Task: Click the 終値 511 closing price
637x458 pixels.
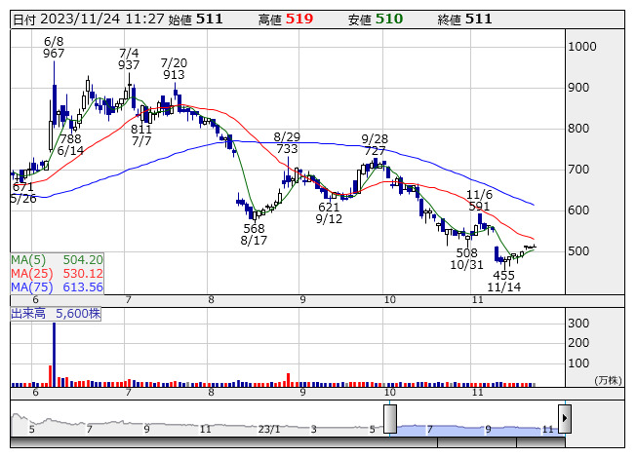Action: coord(464,19)
